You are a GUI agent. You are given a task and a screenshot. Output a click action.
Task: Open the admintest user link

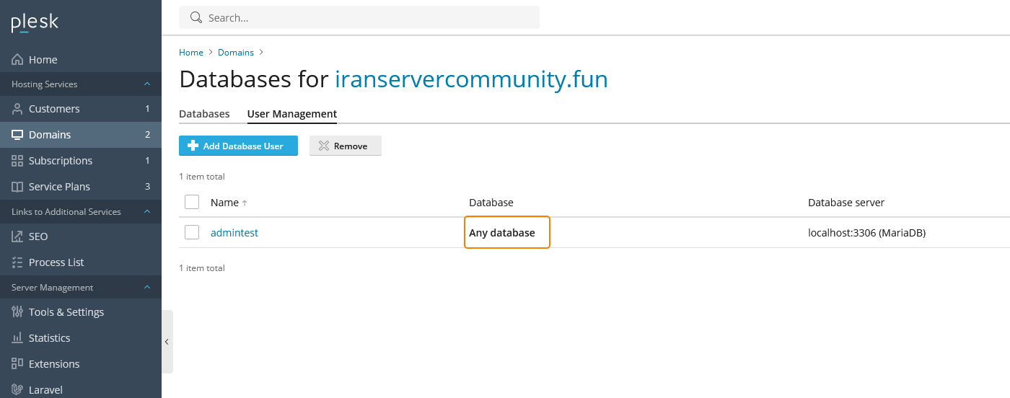click(x=234, y=233)
